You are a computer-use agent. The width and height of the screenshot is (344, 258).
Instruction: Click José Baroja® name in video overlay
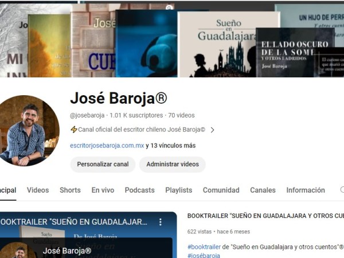pos(67,251)
